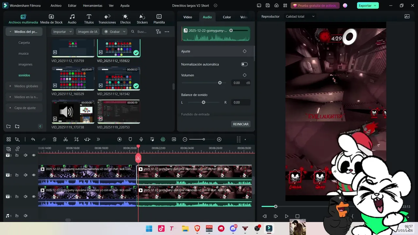Hide video track 2 with eye icon
The height and width of the screenshot is (235, 418).
[34, 175]
